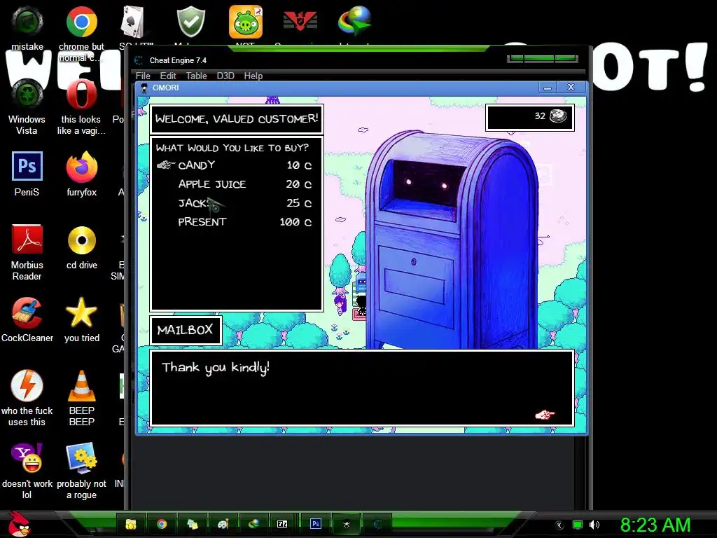Open the D3D menu in Cheat Engine
Image resolution: width=717 pixels, height=538 pixels.
[x=225, y=76]
